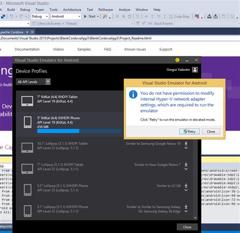The width and height of the screenshot is (240, 233).
Task: Click the 5" KitKat Phone device icon
Action: click(x=28, y=122)
